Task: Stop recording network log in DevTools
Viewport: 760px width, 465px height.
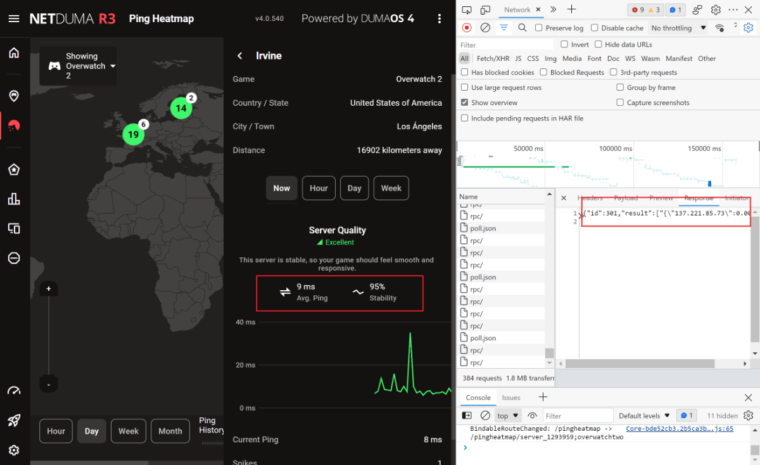Action: pyautogui.click(x=467, y=28)
